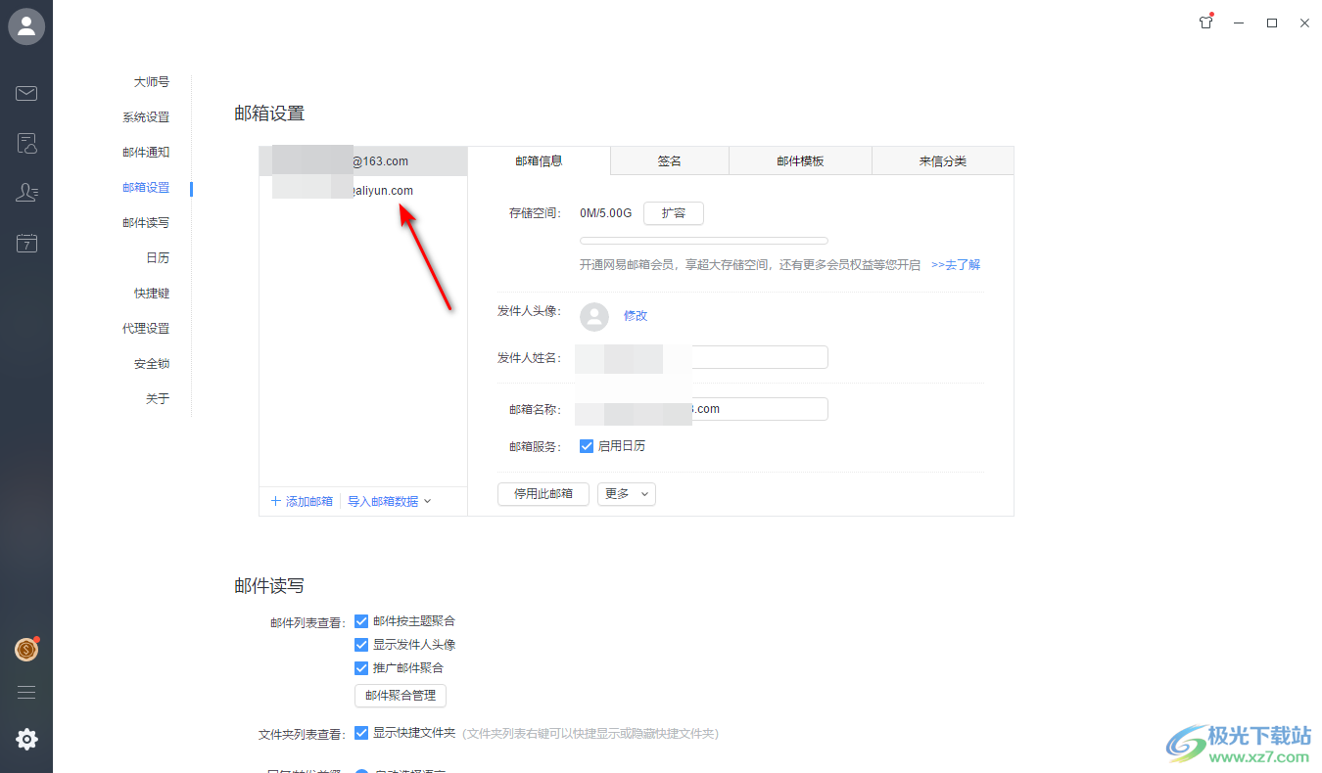Open the user avatar profile
Viewport: 1322px width, 773px height.
(x=26, y=26)
